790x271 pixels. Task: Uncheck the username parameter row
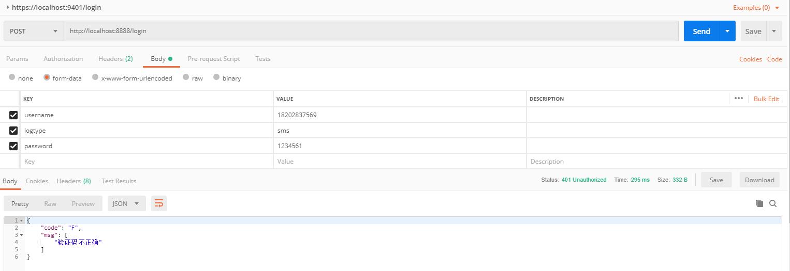13,115
